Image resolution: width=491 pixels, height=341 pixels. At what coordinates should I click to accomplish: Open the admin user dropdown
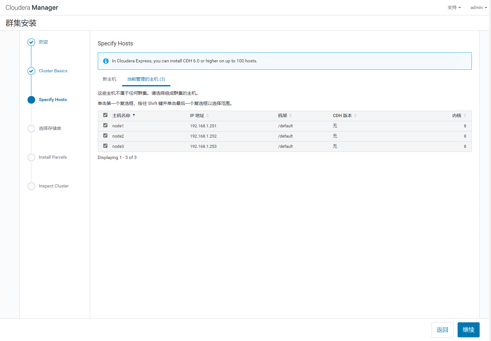click(478, 8)
